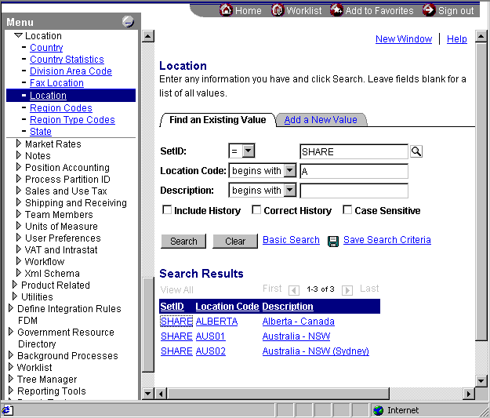Click the Search button
The width and height of the screenshot is (490, 418).
(x=183, y=241)
